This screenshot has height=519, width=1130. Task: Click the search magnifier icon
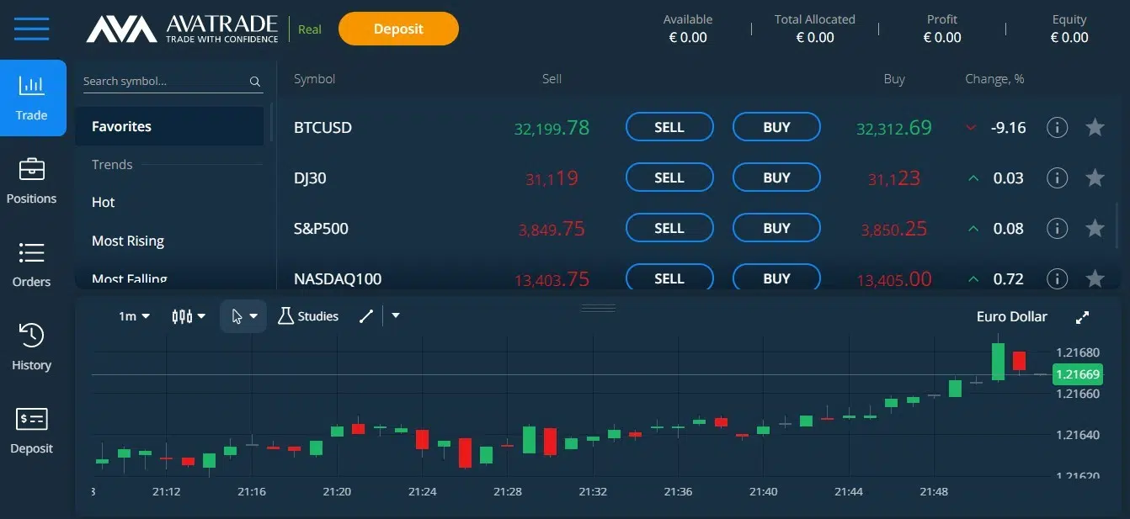255,82
